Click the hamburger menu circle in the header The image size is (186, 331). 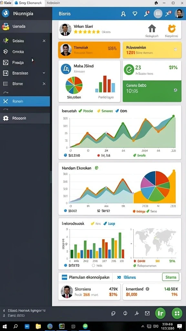tap(158, 14)
